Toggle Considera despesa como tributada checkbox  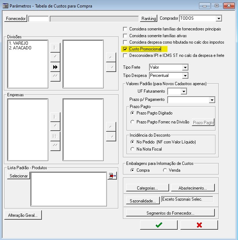(125, 42)
